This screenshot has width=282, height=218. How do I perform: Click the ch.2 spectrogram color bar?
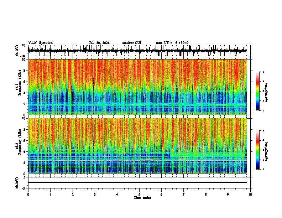click(257, 150)
